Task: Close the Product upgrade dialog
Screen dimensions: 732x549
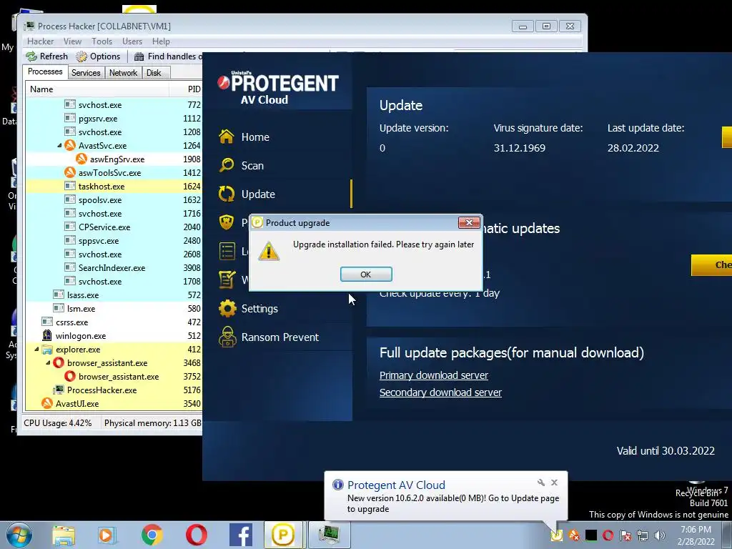Action: point(469,223)
